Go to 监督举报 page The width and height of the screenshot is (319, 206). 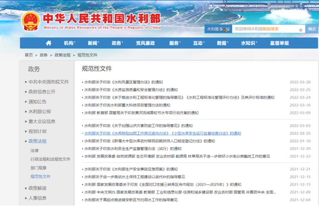pos(279,43)
